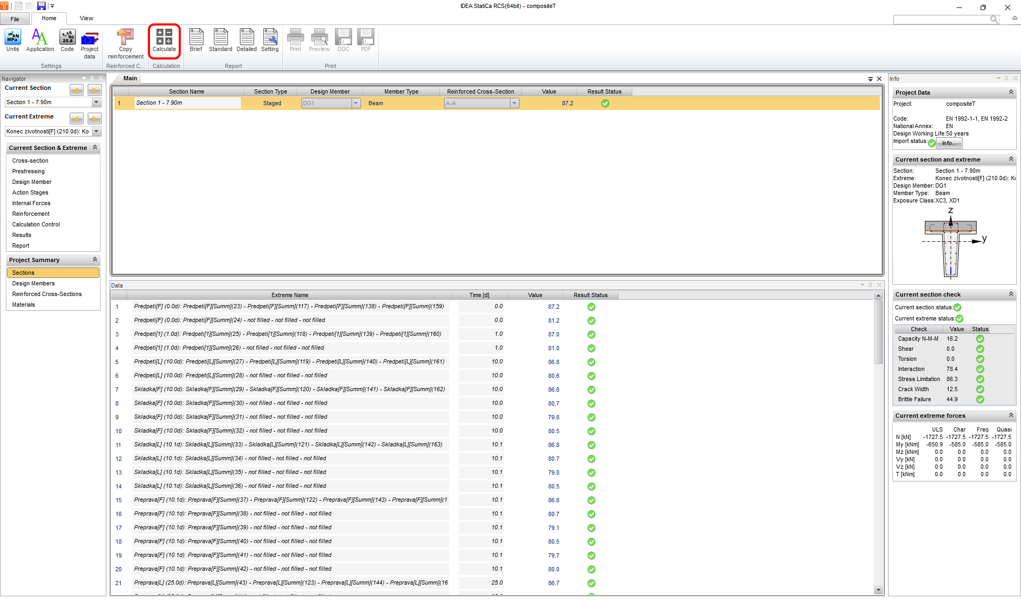Viewport: 1021px width, 600px height.
Task: Open the File menu tab
Action: point(15,19)
